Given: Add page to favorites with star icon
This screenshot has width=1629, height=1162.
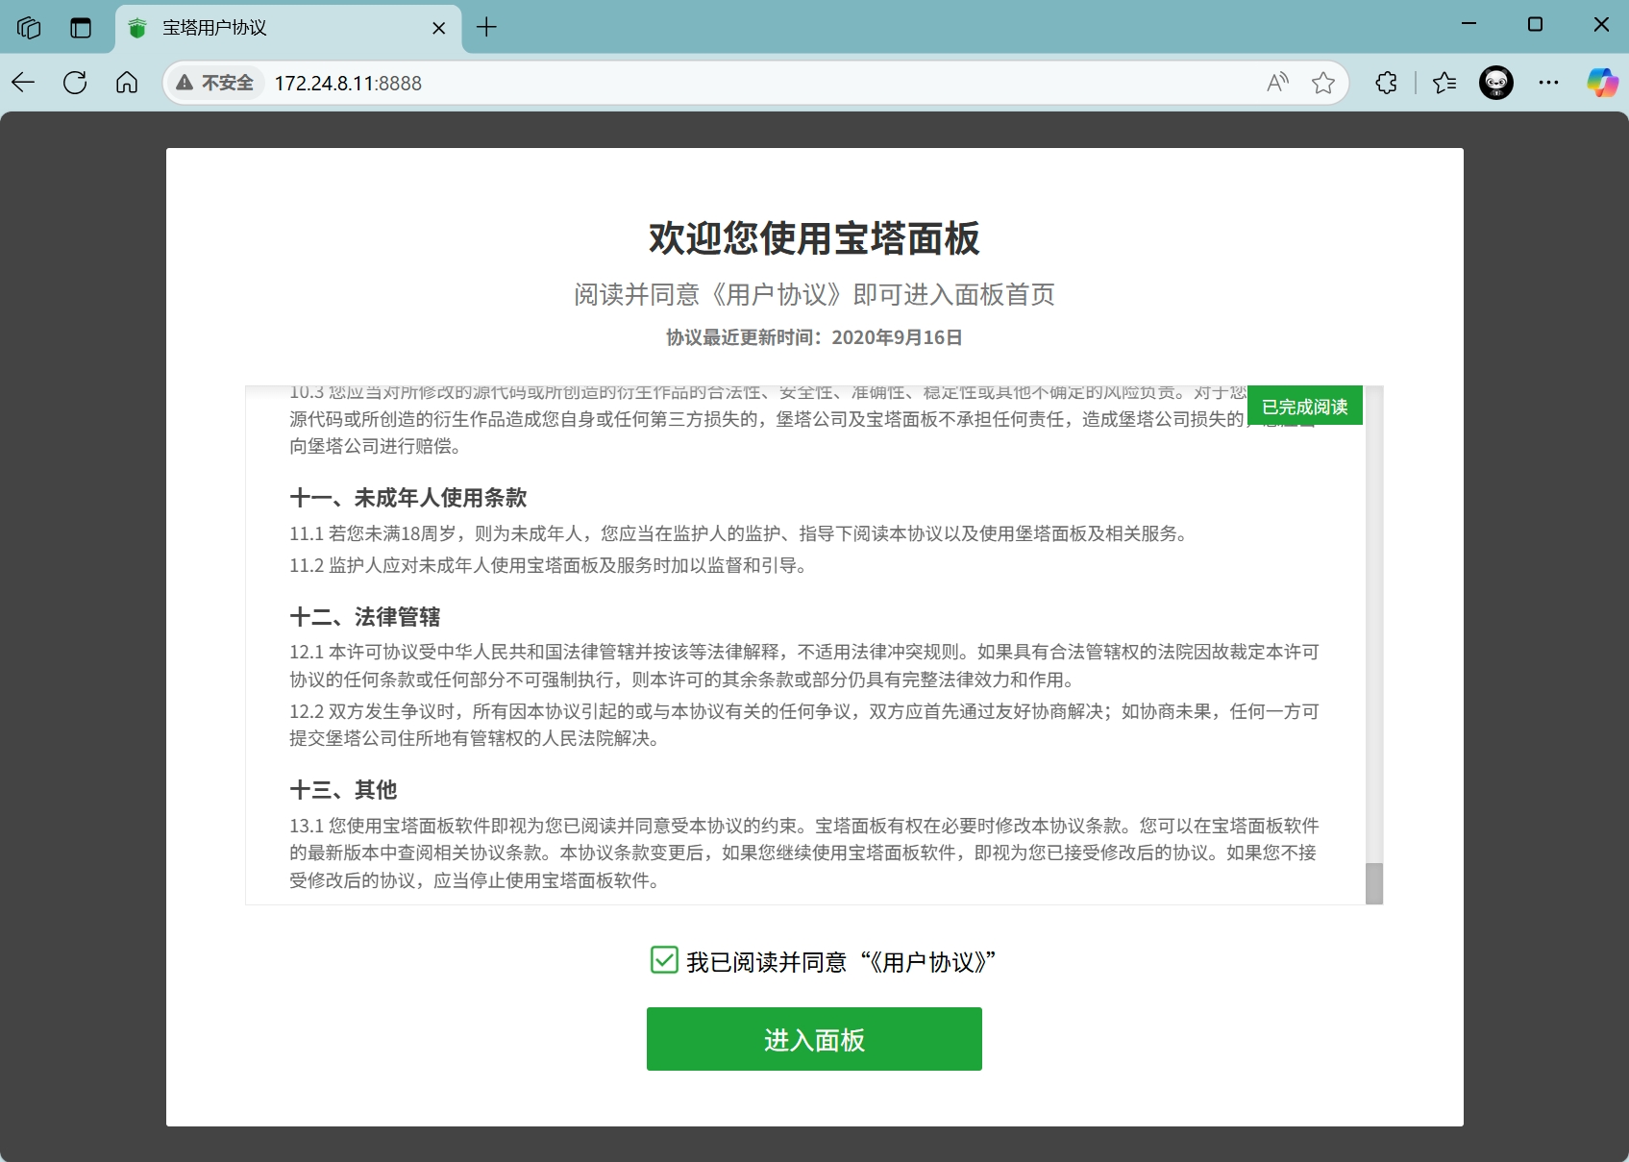Looking at the screenshot, I should [1323, 83].
